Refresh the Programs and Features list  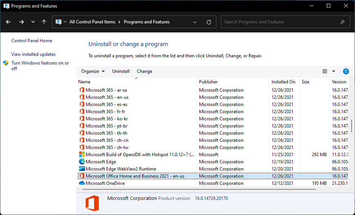(209, 22)
